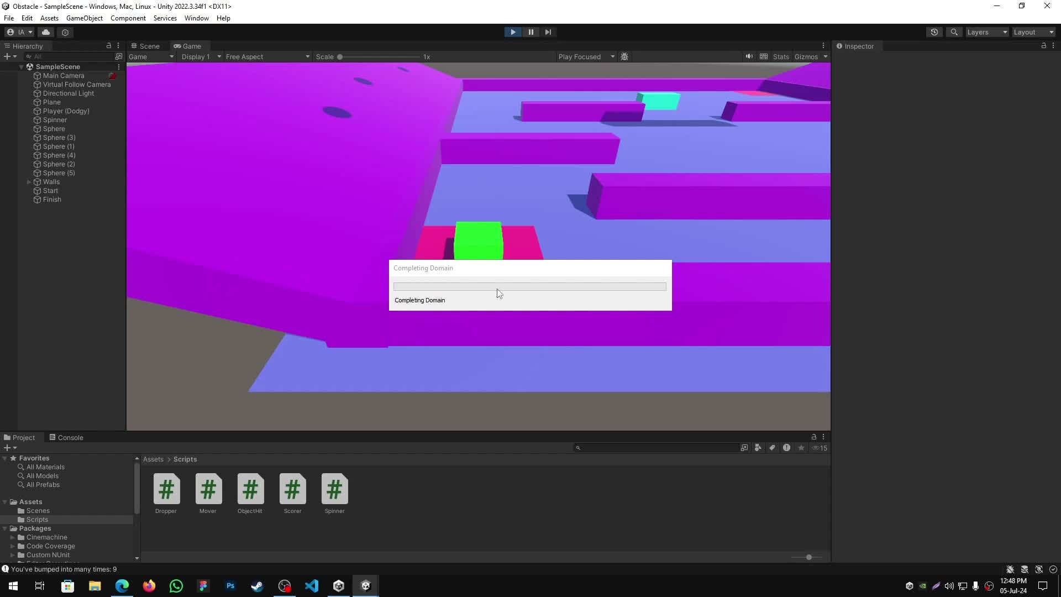
Task: Click the Step frame button
Action: click(548, 32)
